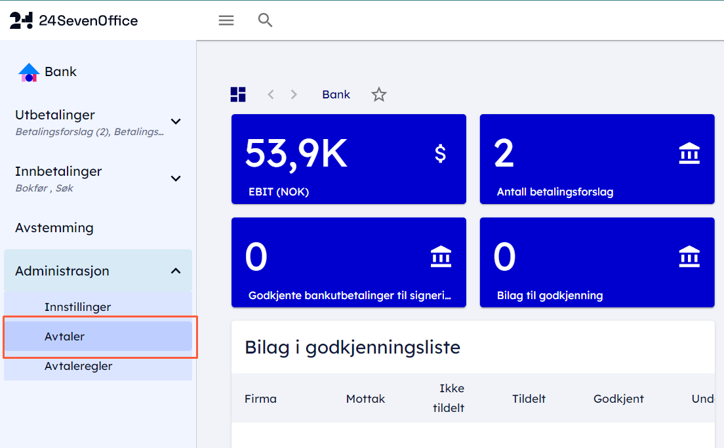Click the search magnifier icon
Viewport: 724px width, 448px height.
(265, 20)
